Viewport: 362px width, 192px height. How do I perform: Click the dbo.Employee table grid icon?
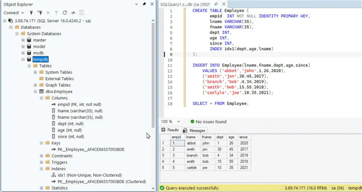41,92
